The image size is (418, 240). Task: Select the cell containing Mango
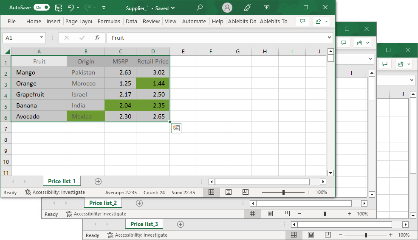[39, 72]
